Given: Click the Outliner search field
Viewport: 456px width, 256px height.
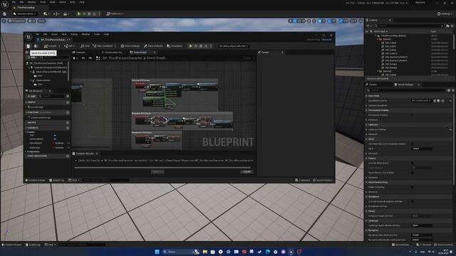Looking at the screenshot, I should pyautogui.click(x=410, y=26).
